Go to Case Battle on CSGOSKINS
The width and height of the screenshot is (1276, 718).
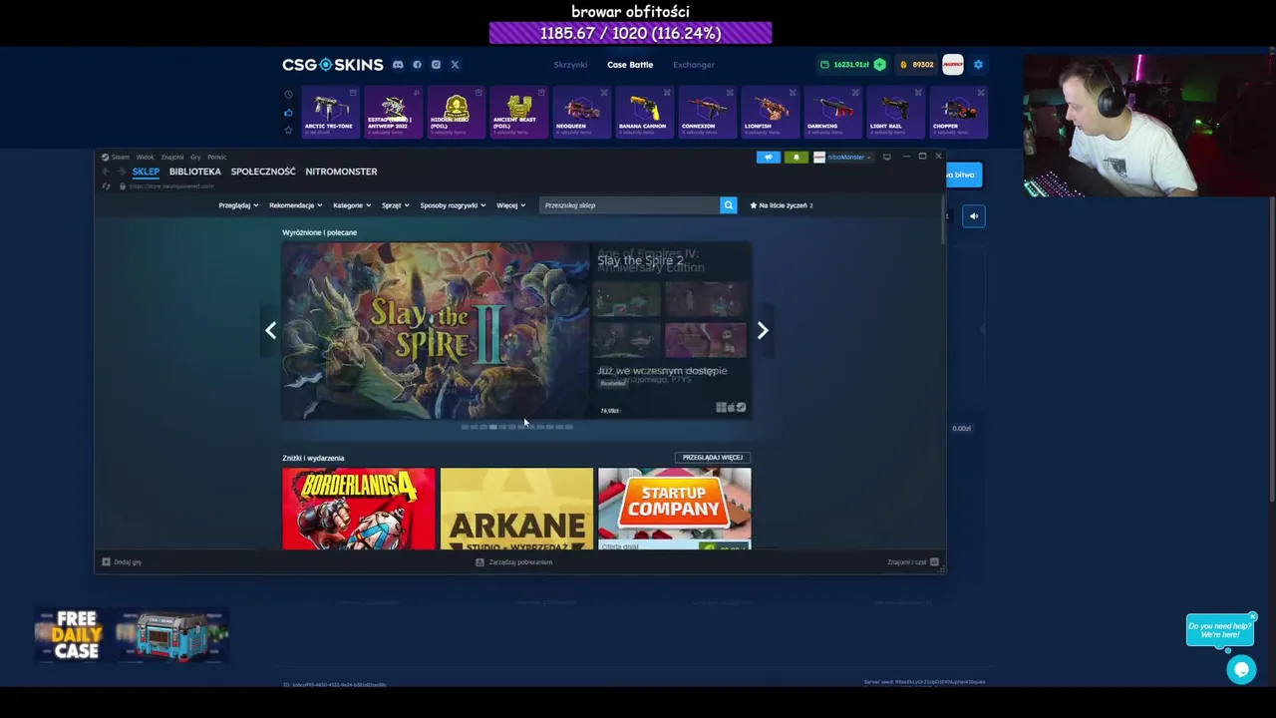(x=630, y=65)
